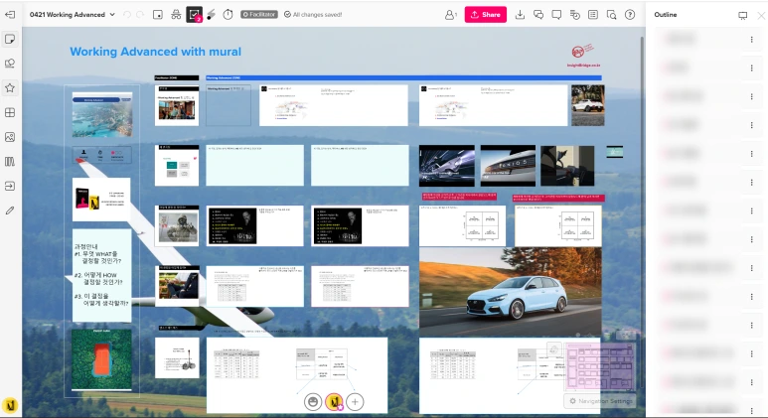
Task: Open options menu of second outline item
Action: [x=751, y=69]
